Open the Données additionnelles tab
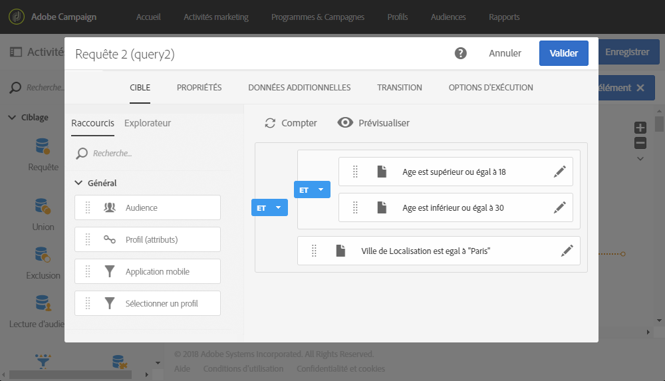This screenshot has height=381, width=665. pyautogui.click(x=299, y=88)
